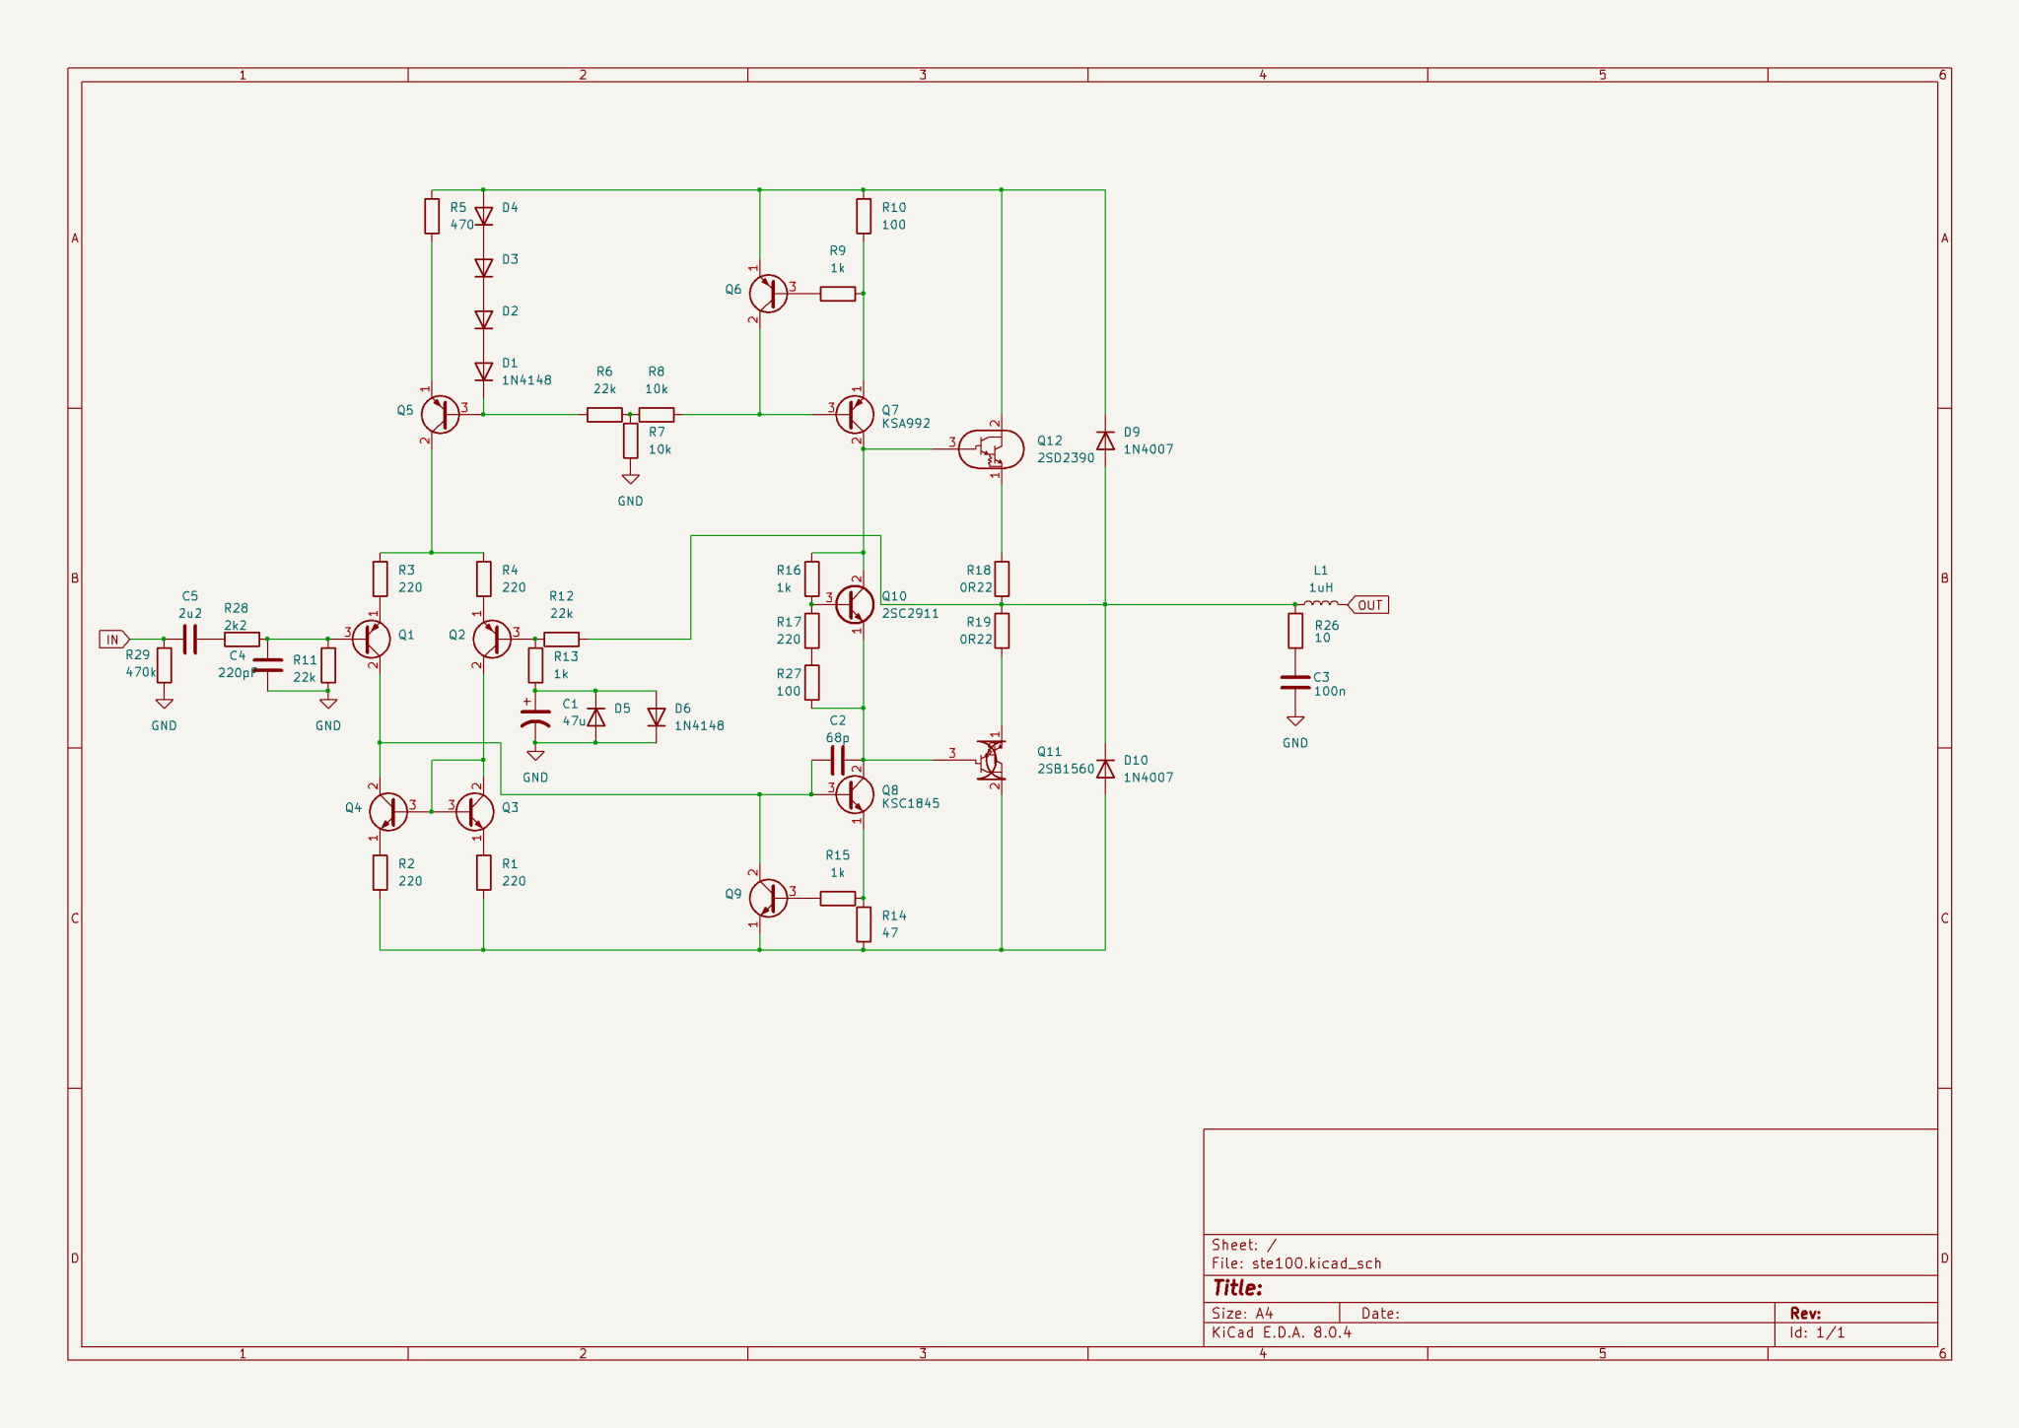
Task: Select the Q10 2SC2911 transistor
Action: coord(855,604)
